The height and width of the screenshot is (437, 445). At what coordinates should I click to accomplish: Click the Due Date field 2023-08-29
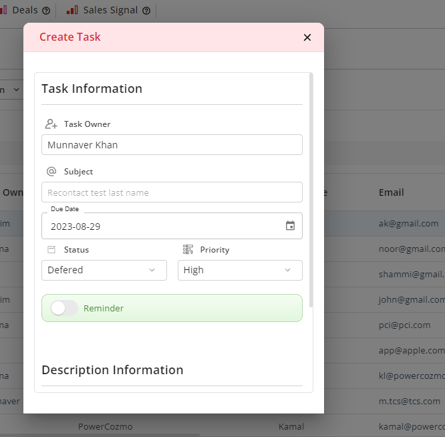160,226
